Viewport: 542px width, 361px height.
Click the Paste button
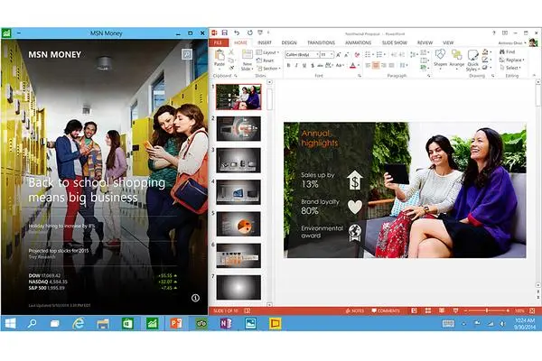220,59
